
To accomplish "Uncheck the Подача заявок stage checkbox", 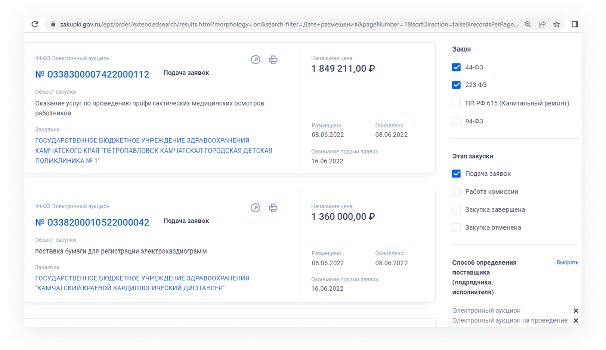I will coord(457,174).
